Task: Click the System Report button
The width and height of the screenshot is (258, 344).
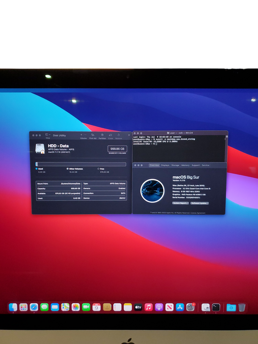Action: coord(180,203)
